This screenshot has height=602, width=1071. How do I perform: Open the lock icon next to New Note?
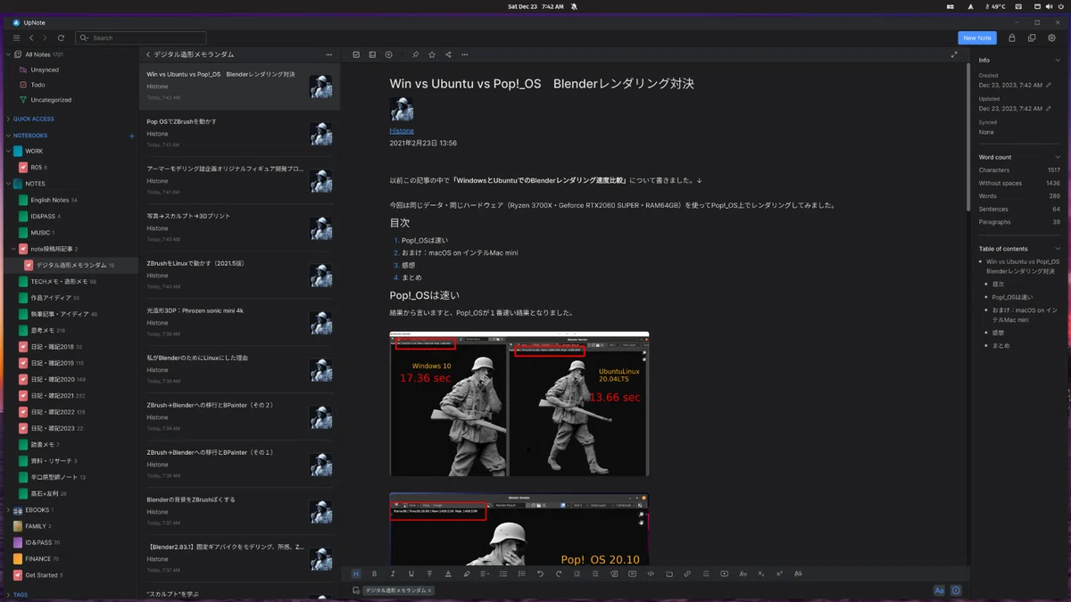1011,38
